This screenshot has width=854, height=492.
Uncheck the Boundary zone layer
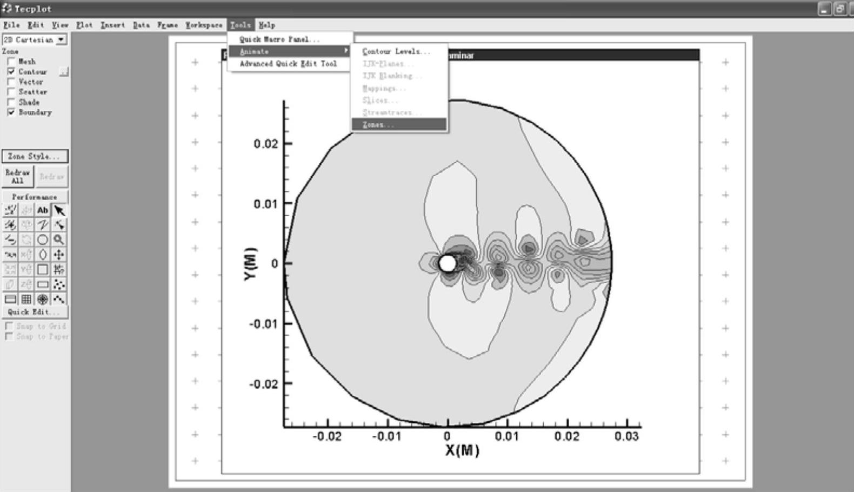click(x=11, y=112)
